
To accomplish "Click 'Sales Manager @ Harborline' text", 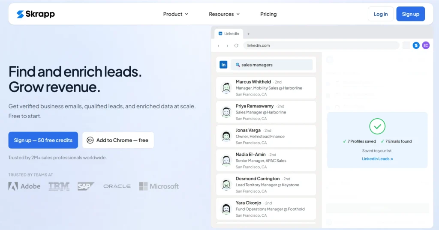I will [x=261, y=112].
